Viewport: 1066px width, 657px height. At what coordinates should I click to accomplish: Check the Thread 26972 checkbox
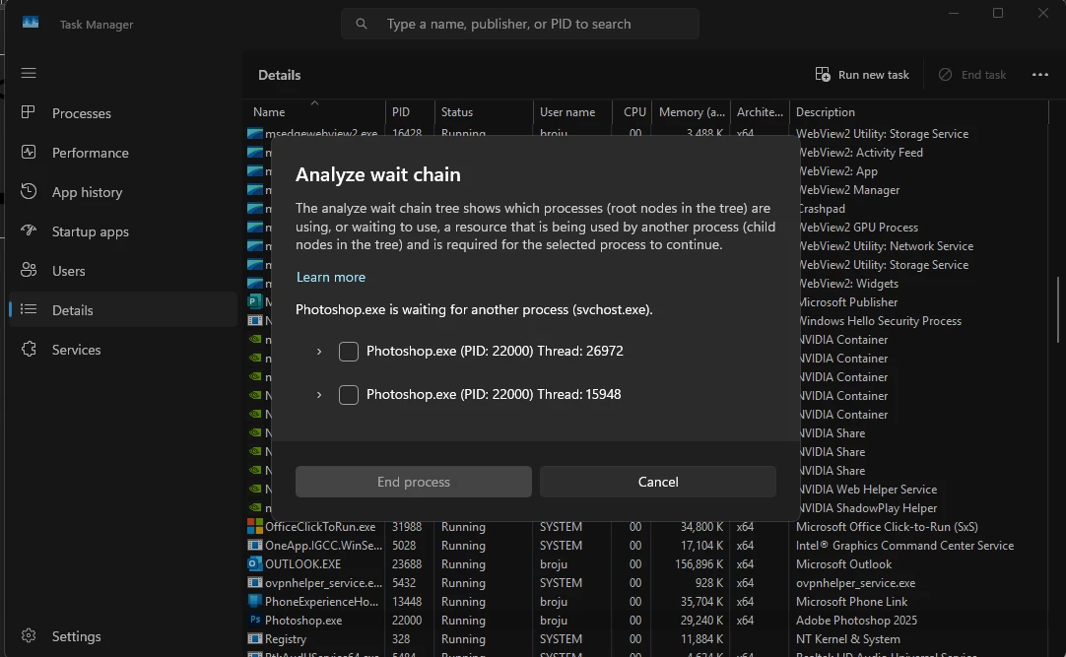[x=349, y=352]
